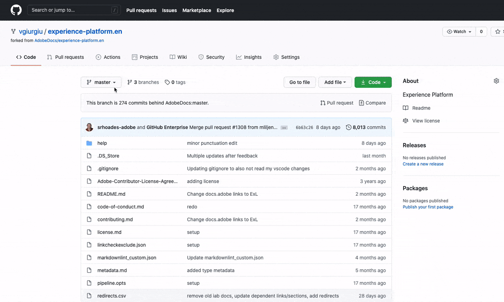Viewport: 504px width, 302px height.
Task: Toggle the Watch dropdown for the repository
Action: (x=459, y=32)
